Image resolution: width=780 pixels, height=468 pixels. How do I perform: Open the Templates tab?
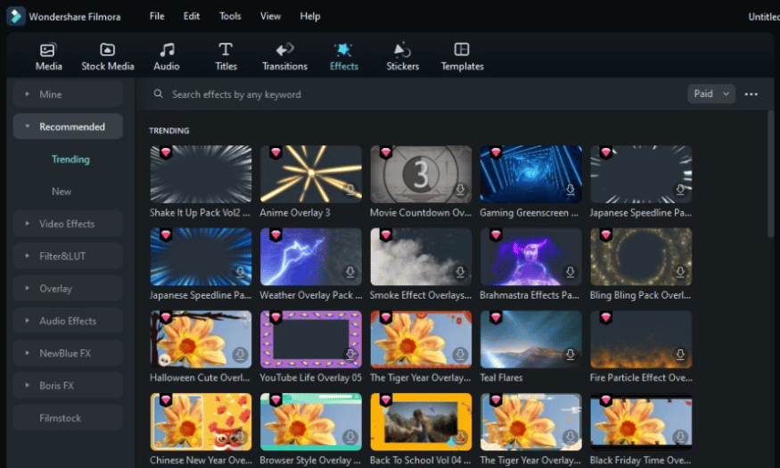462,57
